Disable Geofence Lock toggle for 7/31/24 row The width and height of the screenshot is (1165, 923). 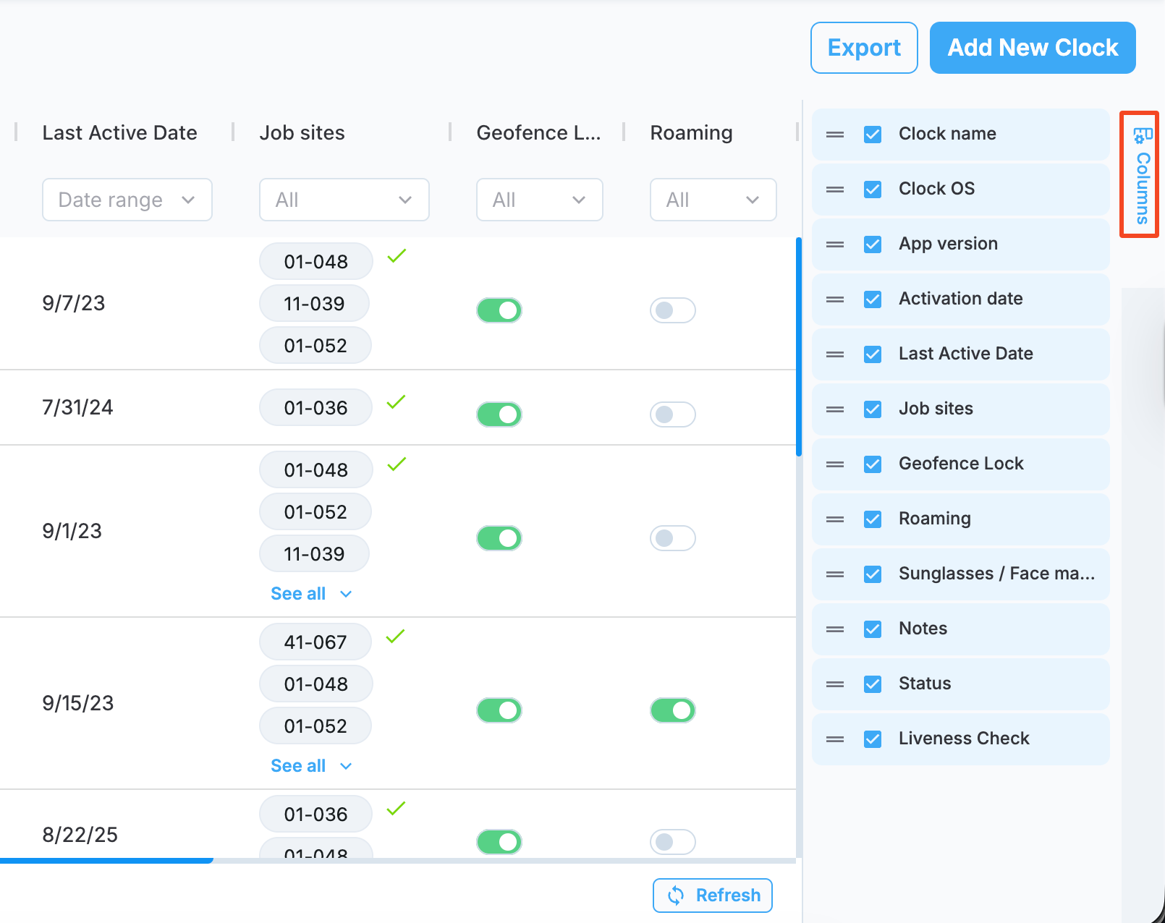tap(499, 414)
